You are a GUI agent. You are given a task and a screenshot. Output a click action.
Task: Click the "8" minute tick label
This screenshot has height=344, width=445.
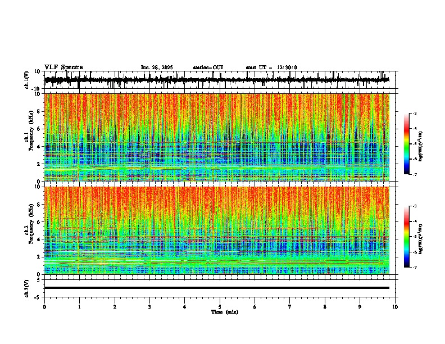tap(325, 307)
